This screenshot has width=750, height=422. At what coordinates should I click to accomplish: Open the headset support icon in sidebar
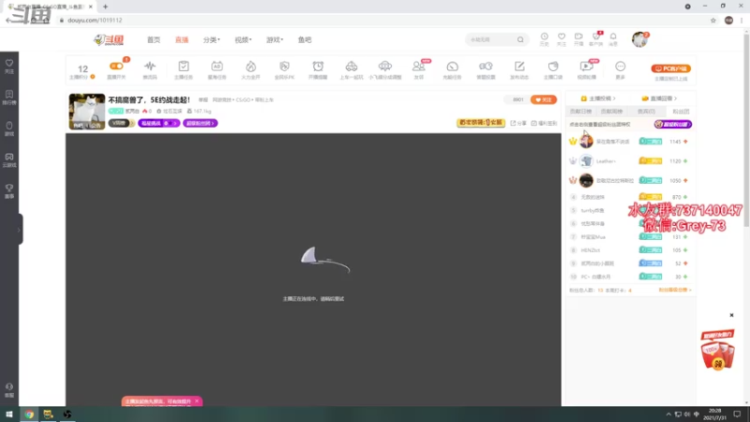coord(9,390)
